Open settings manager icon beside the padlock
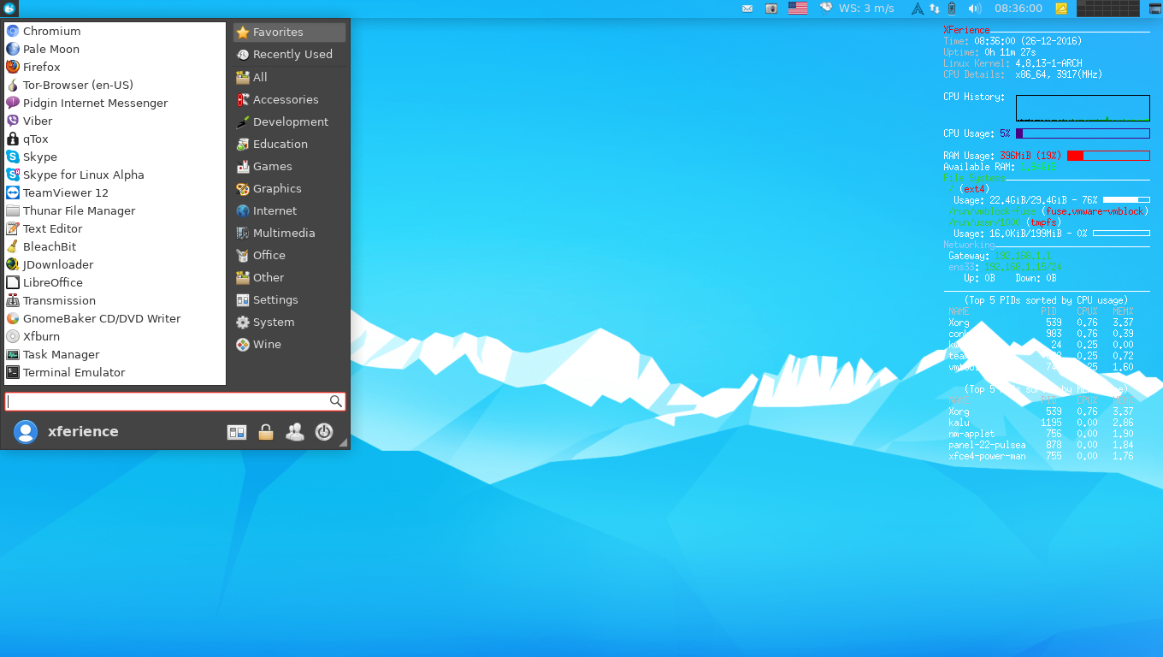The image size is (1163, 657). [x=237, y=432]
